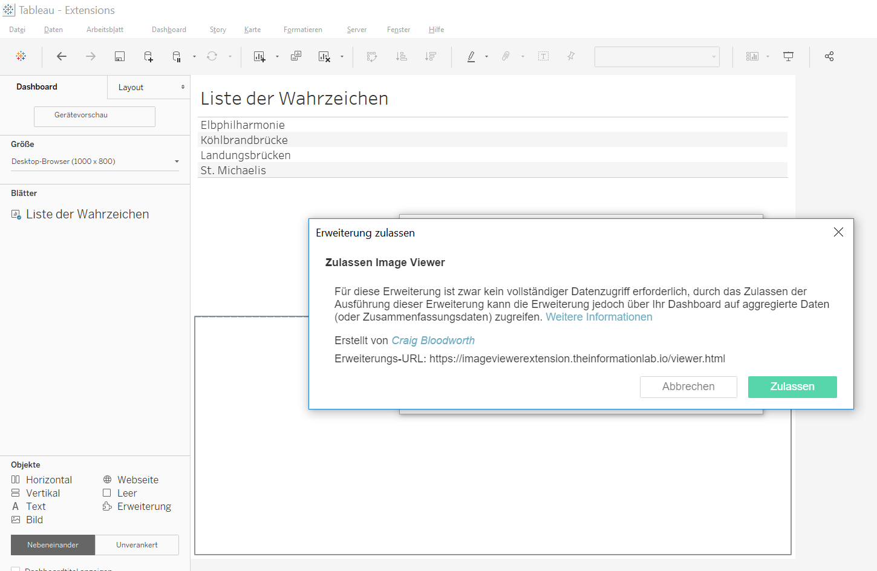Open the Formatieren menu
The height and width of the screenshot is (571, 877).
[x=303, y=30]
